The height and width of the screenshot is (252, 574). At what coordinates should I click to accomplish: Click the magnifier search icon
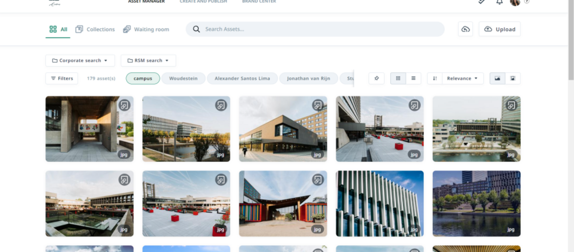click(x=196, y=29)
